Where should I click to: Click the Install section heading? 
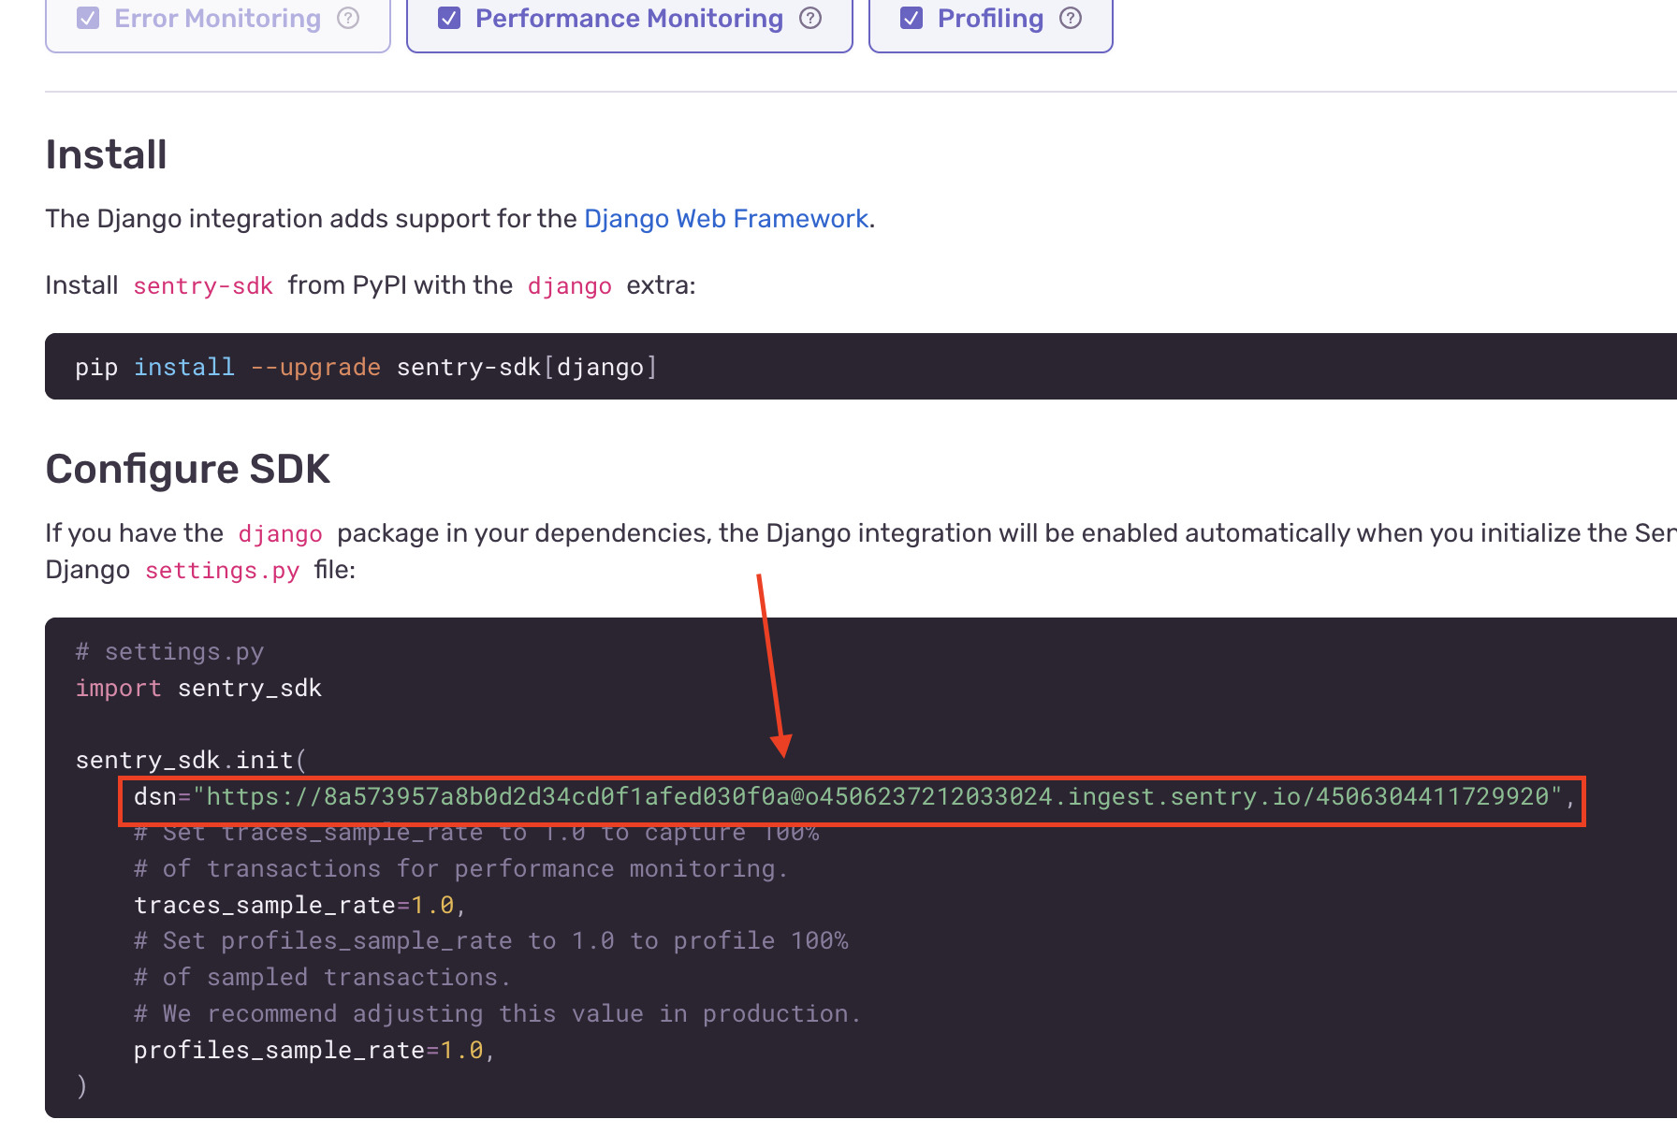[107, 155]
